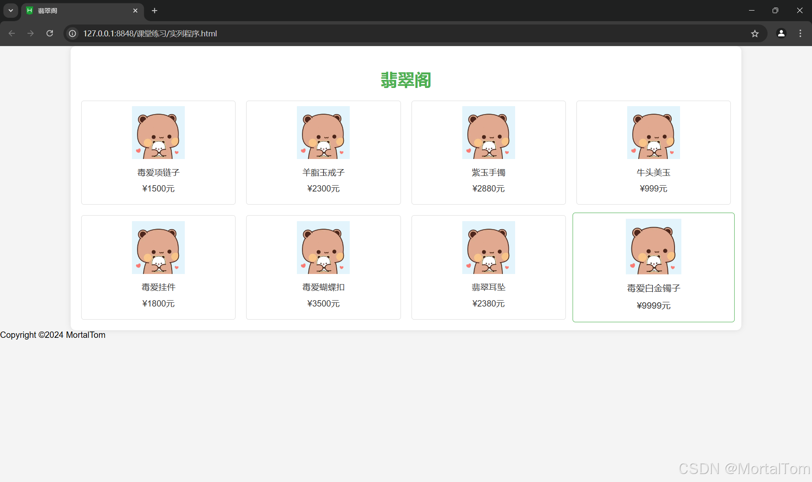Expand the tab search dropdown

(x=11, y=11)
